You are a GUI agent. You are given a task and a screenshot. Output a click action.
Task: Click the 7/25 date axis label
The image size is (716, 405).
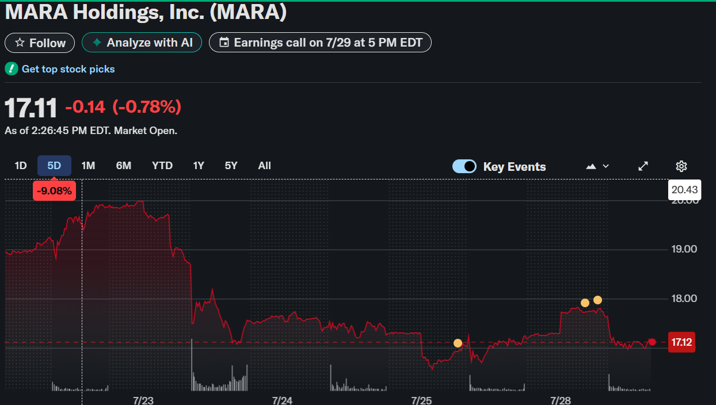point(422,400)
